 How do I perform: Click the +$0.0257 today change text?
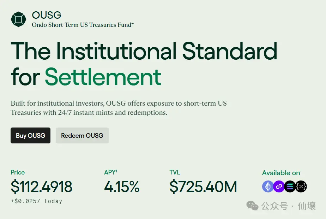[x=36, y=201]
